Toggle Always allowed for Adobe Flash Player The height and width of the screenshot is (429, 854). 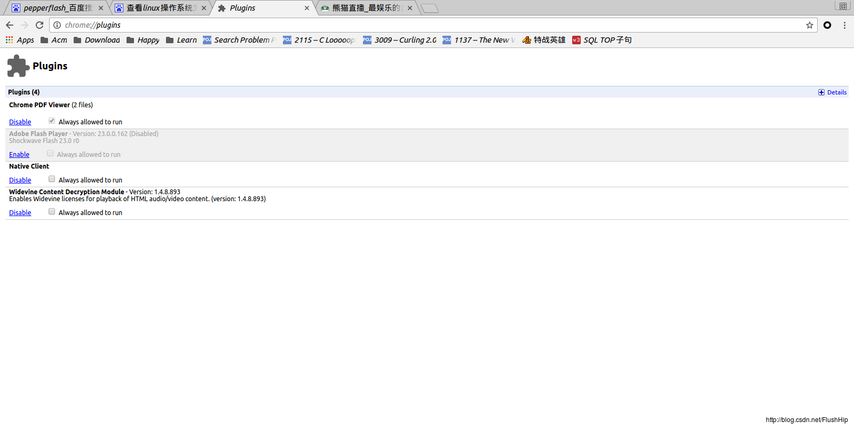coord(50,154)
